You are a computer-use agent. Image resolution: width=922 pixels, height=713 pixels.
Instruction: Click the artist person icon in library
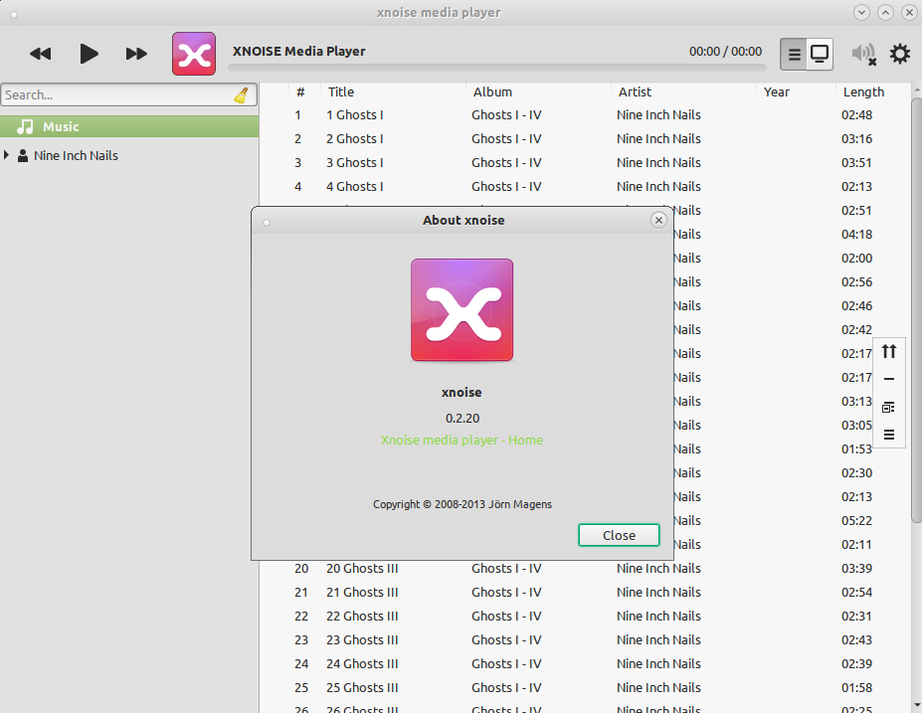(23, 155)
